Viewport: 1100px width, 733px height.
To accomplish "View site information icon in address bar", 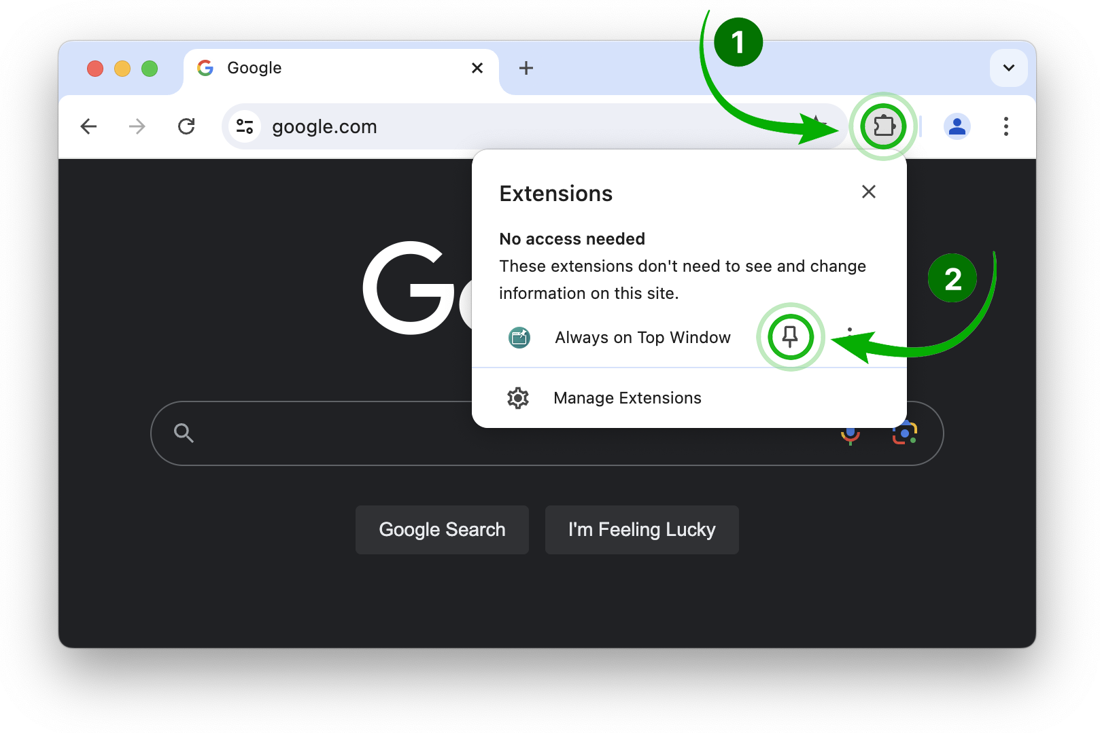I will click(x=245, y=126).
